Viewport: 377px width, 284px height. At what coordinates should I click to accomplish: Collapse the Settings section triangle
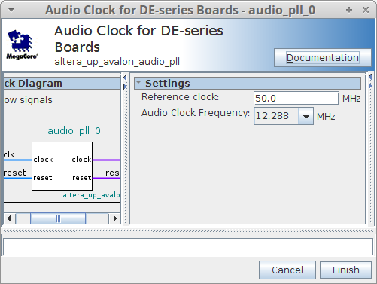click(x=138, y=82)
